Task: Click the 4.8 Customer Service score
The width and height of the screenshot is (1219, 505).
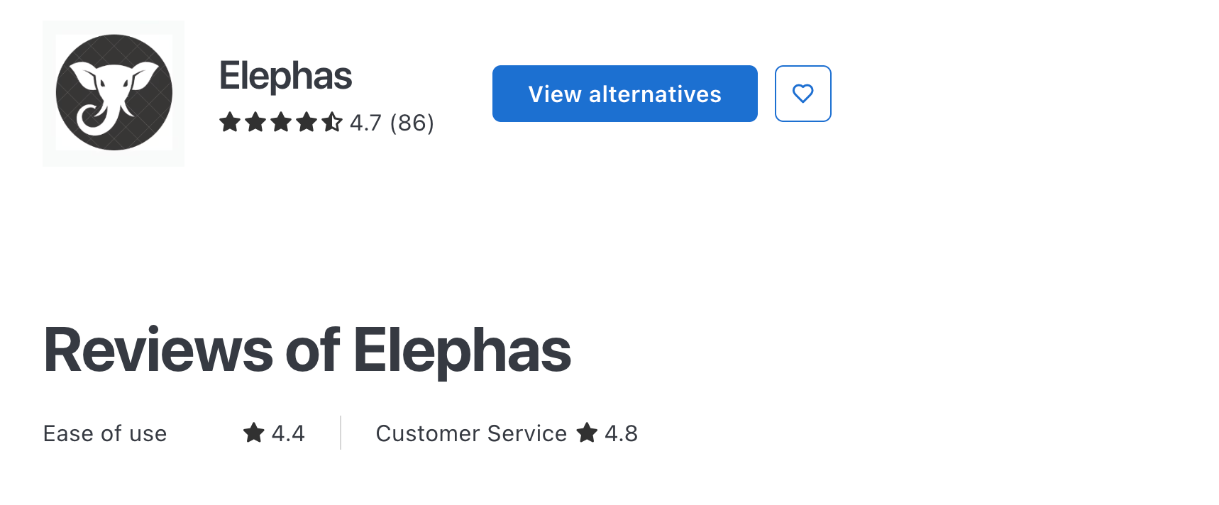Action: (621, 433)
